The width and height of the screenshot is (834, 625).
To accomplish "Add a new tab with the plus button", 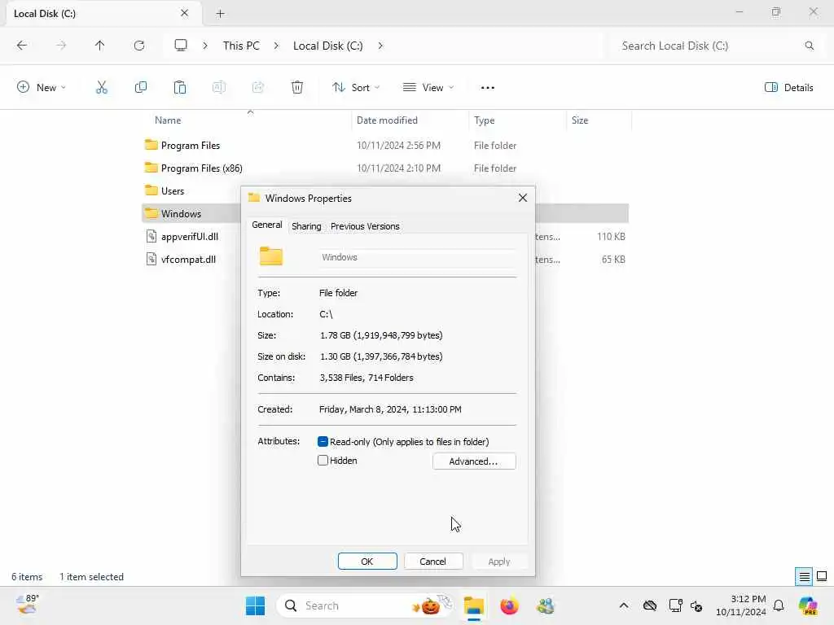I will [x=220, y=14].
